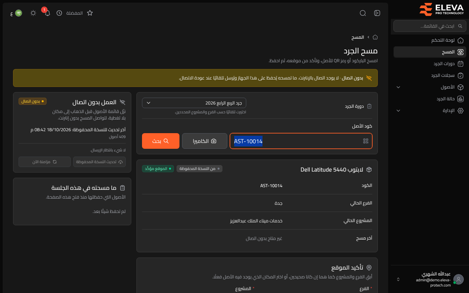Open لوحة التحكم dashboard menu item
This screenshot has height=293, width=469.
[430, 40]
